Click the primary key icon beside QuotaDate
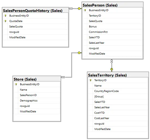 click(x=5, y=21)
